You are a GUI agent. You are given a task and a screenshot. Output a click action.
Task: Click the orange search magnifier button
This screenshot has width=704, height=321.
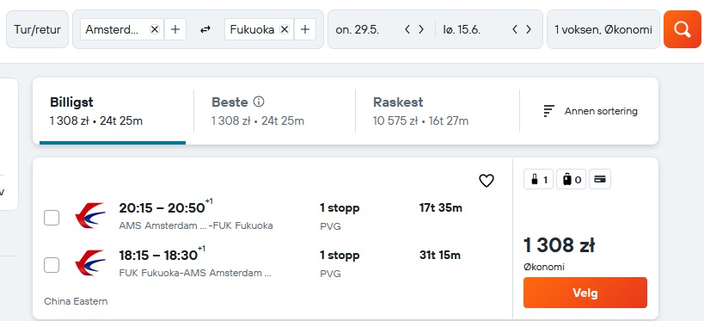[682, 29]
